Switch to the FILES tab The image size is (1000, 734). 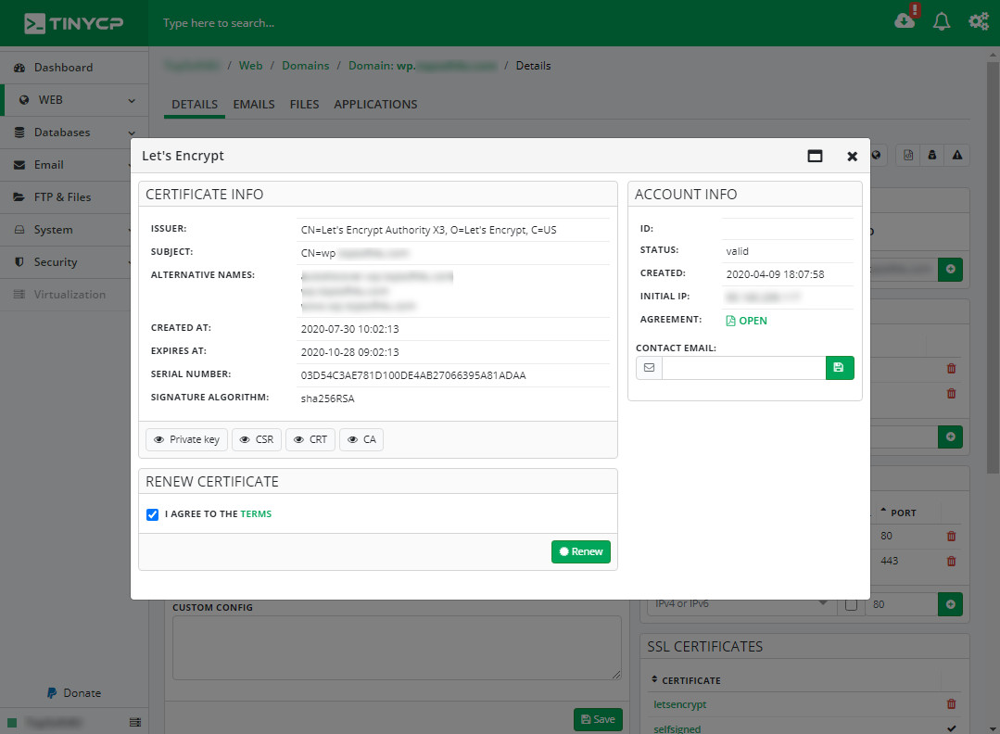point(304,105)
